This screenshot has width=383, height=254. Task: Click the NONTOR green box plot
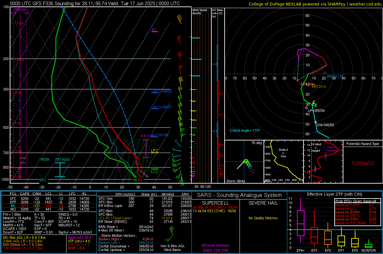coord(368,246)
